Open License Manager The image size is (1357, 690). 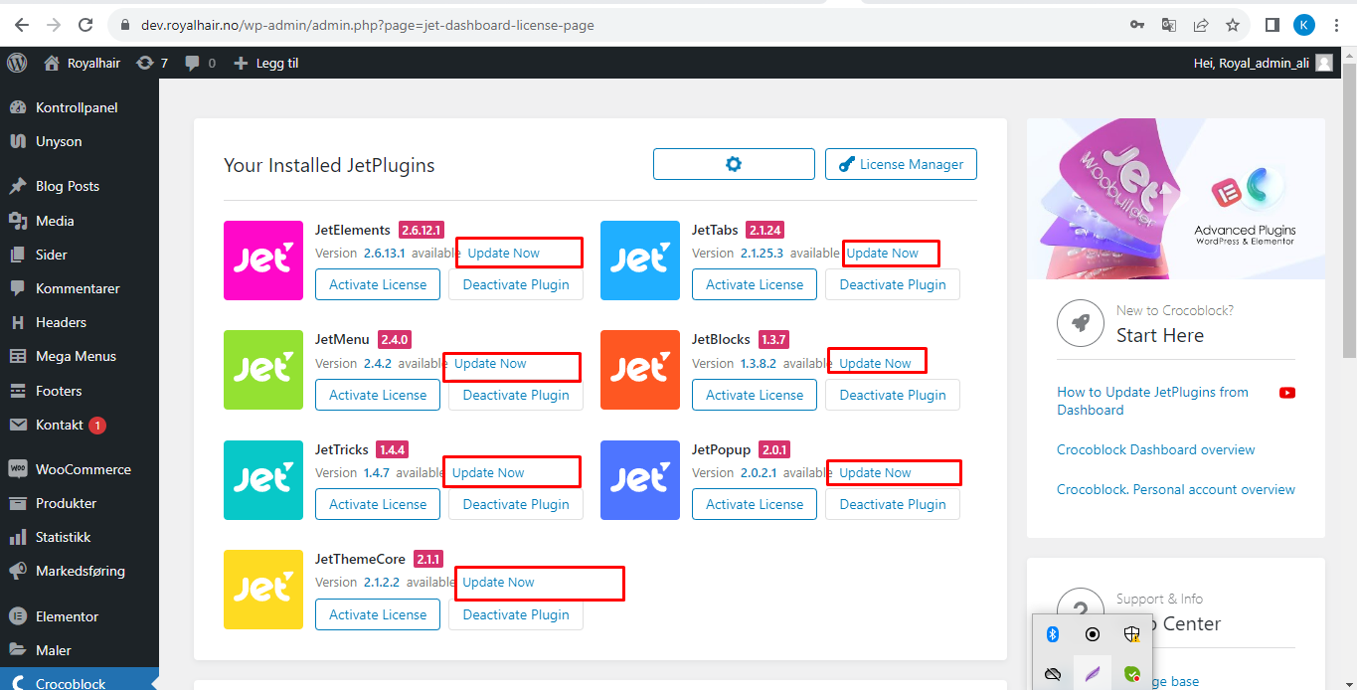pyautogui.click(x=901, y=164)
